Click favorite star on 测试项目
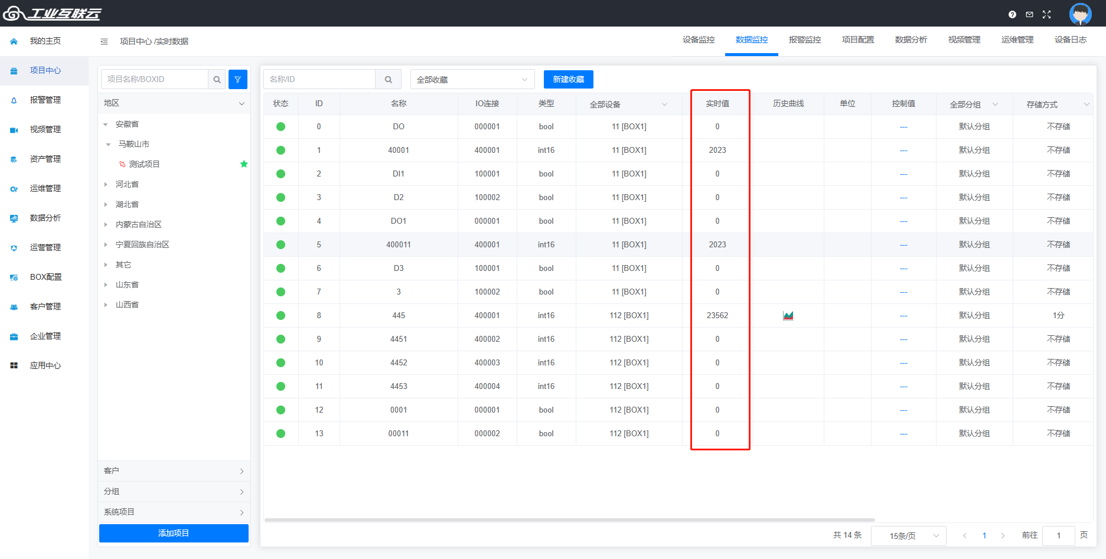The image size is (1106, 559). coord(244,164)
